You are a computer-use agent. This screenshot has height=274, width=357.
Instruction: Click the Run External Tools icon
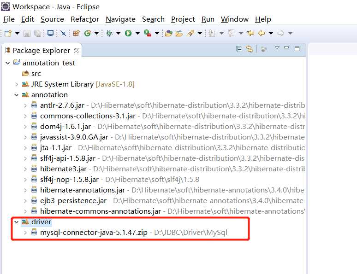[148, 34]
